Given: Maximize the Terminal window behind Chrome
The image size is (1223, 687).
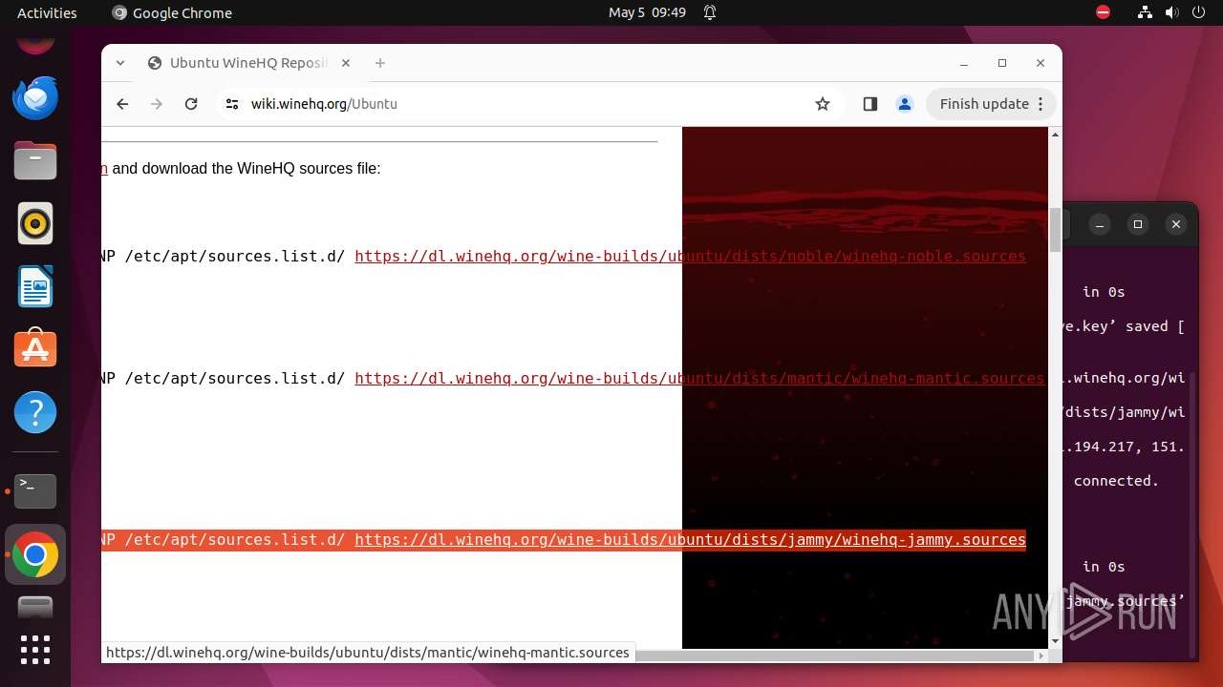Looking at the screenshot, I should (x=1138, y=224).
